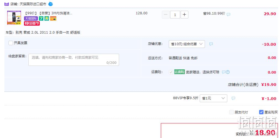Click the 店铺合计 total ¥19.90
279x138 pixels.
pyautogui.click(x=269, y=85)
